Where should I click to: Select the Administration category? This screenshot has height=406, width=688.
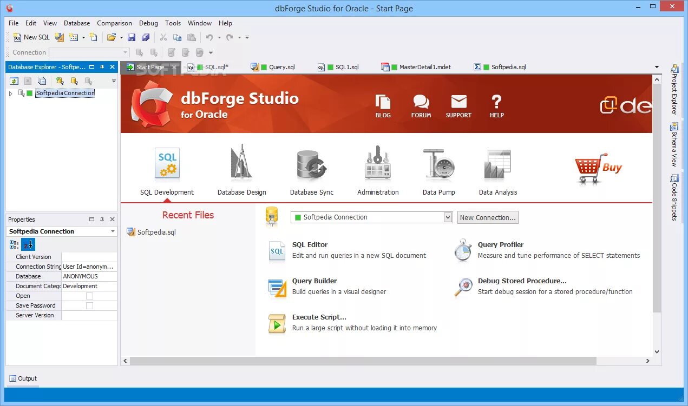(x=378, y=171)
